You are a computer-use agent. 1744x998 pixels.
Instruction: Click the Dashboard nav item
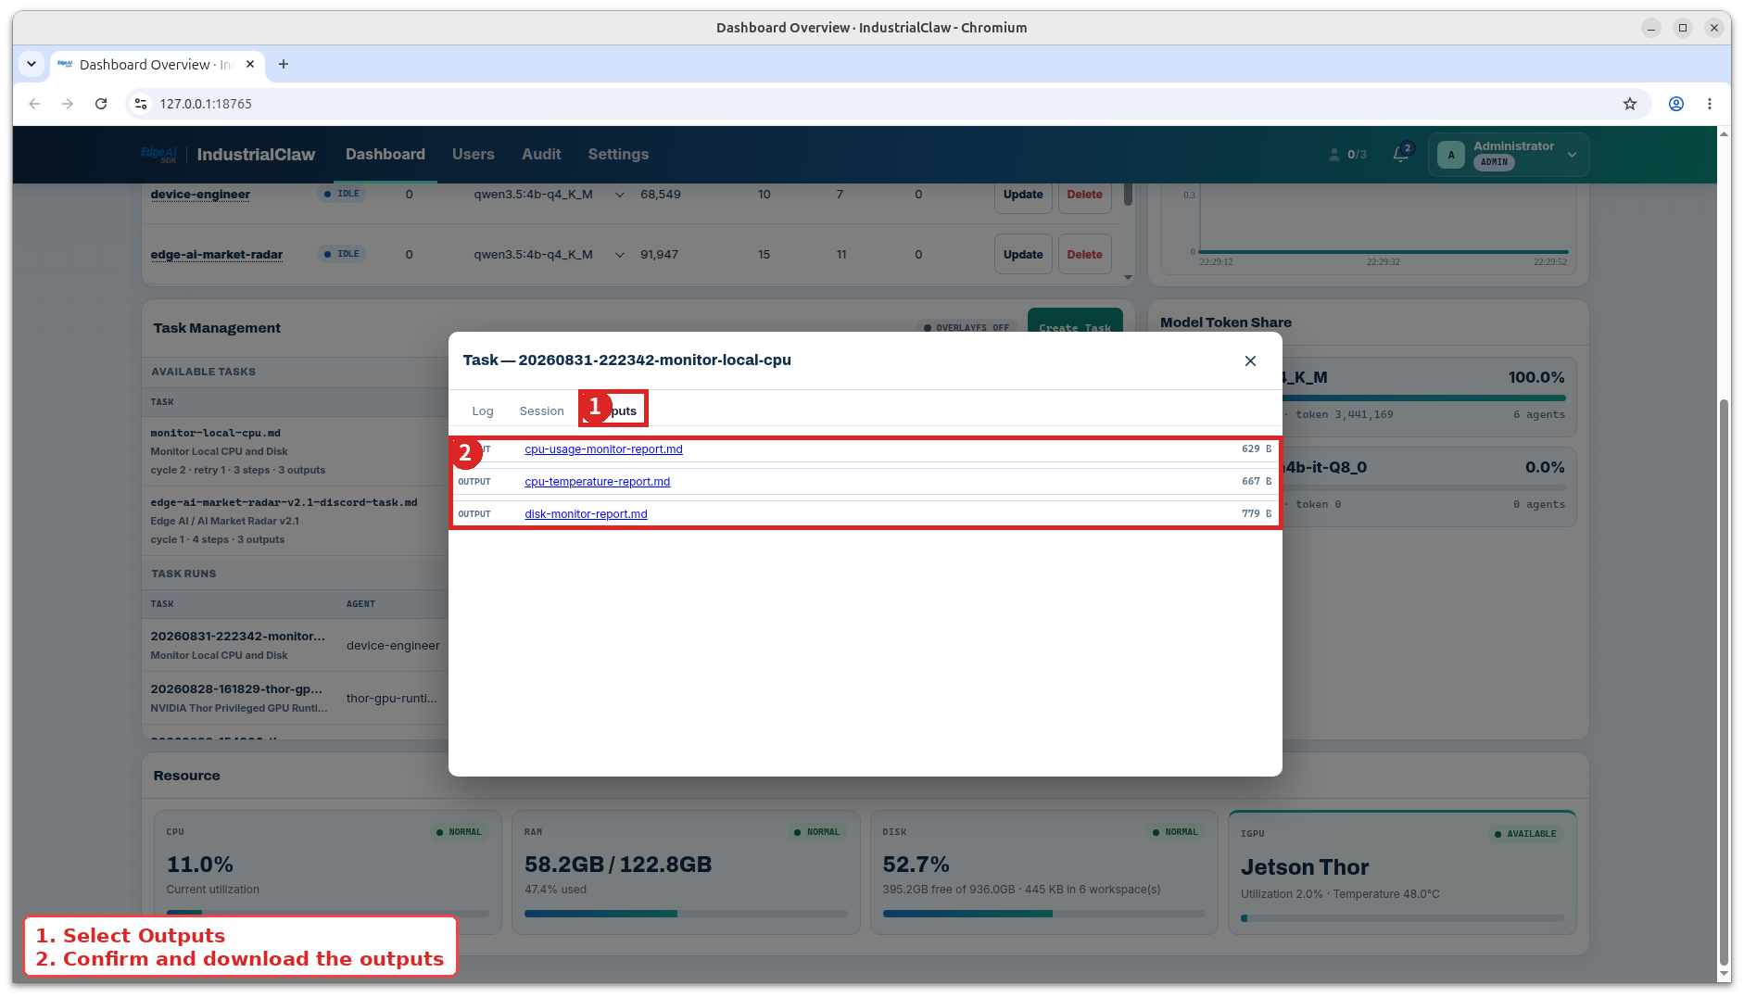pos(385,155)
